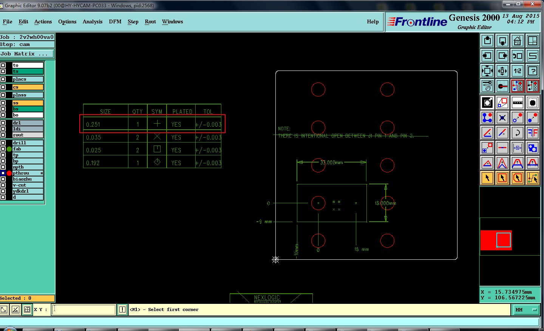Toggle the checkbox for layer drl
Viewport: 544px width, 331px height.
point(3,123)
